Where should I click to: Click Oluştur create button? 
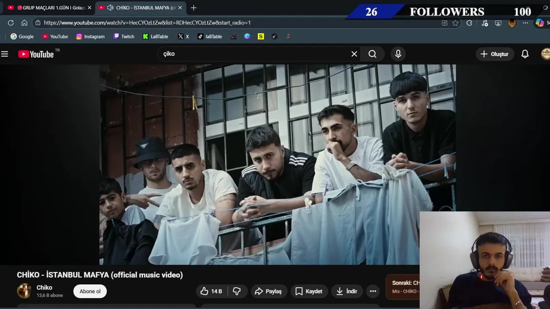click(x=495, y=54)
